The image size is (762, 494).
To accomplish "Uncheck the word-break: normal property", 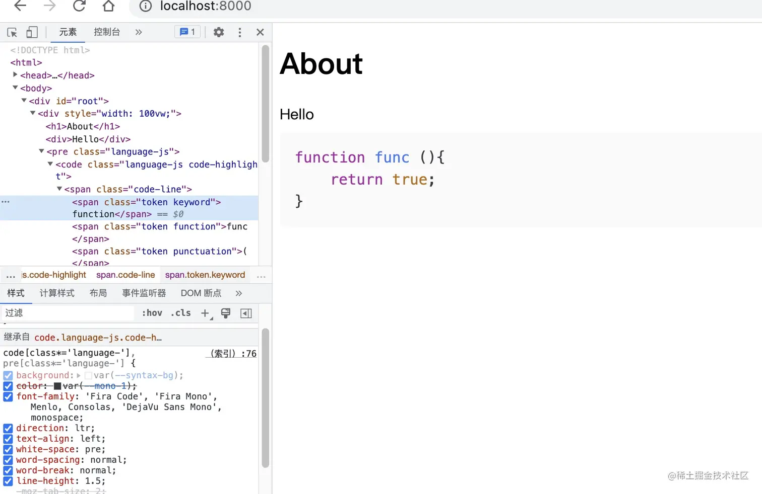I will [x=8, y=470].
